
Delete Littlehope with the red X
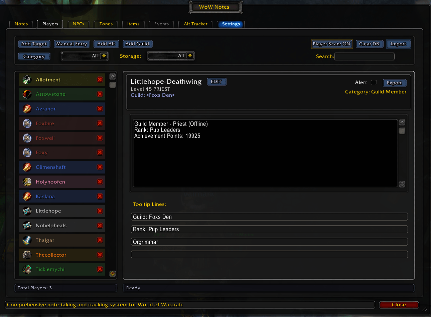pos(100,211)
